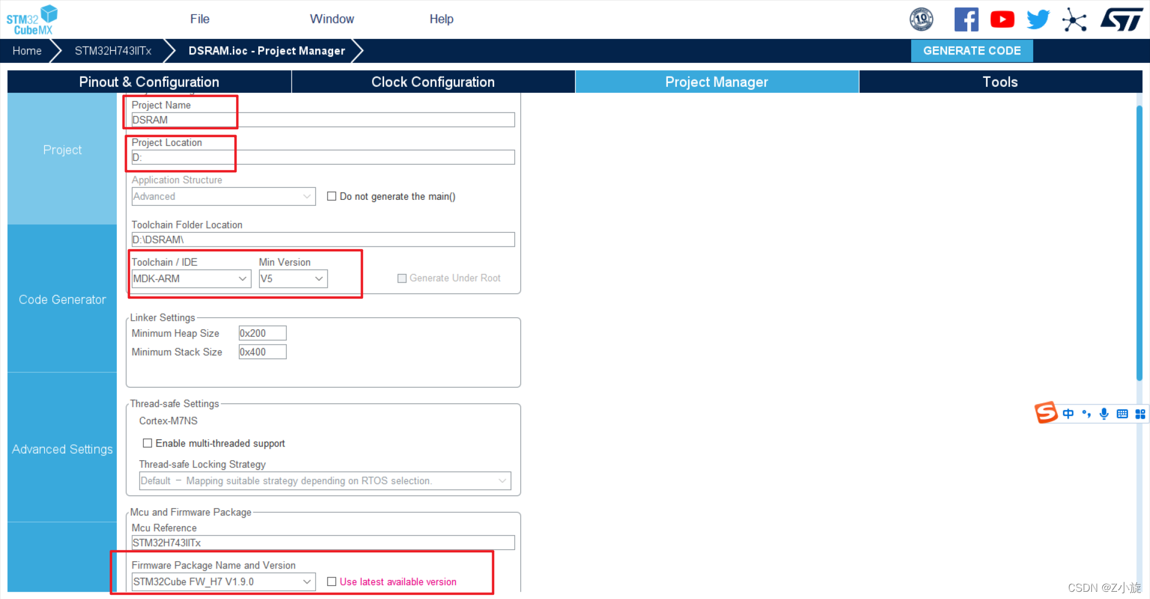Click the Thread-safe Settings group title
Viewport: 1150px width, 599px height.
click(174, 404)
